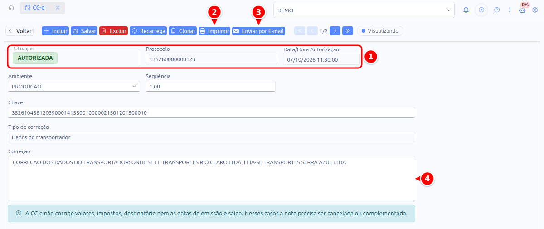Viewport: 544px width, 229px height.
Task: Open the help question mark icon
Action: [497, 10]
